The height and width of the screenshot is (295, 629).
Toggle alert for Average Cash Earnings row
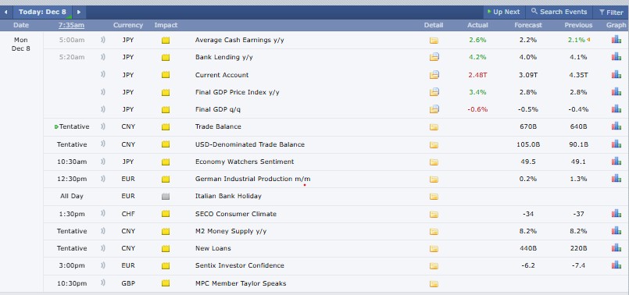point(103,40)
